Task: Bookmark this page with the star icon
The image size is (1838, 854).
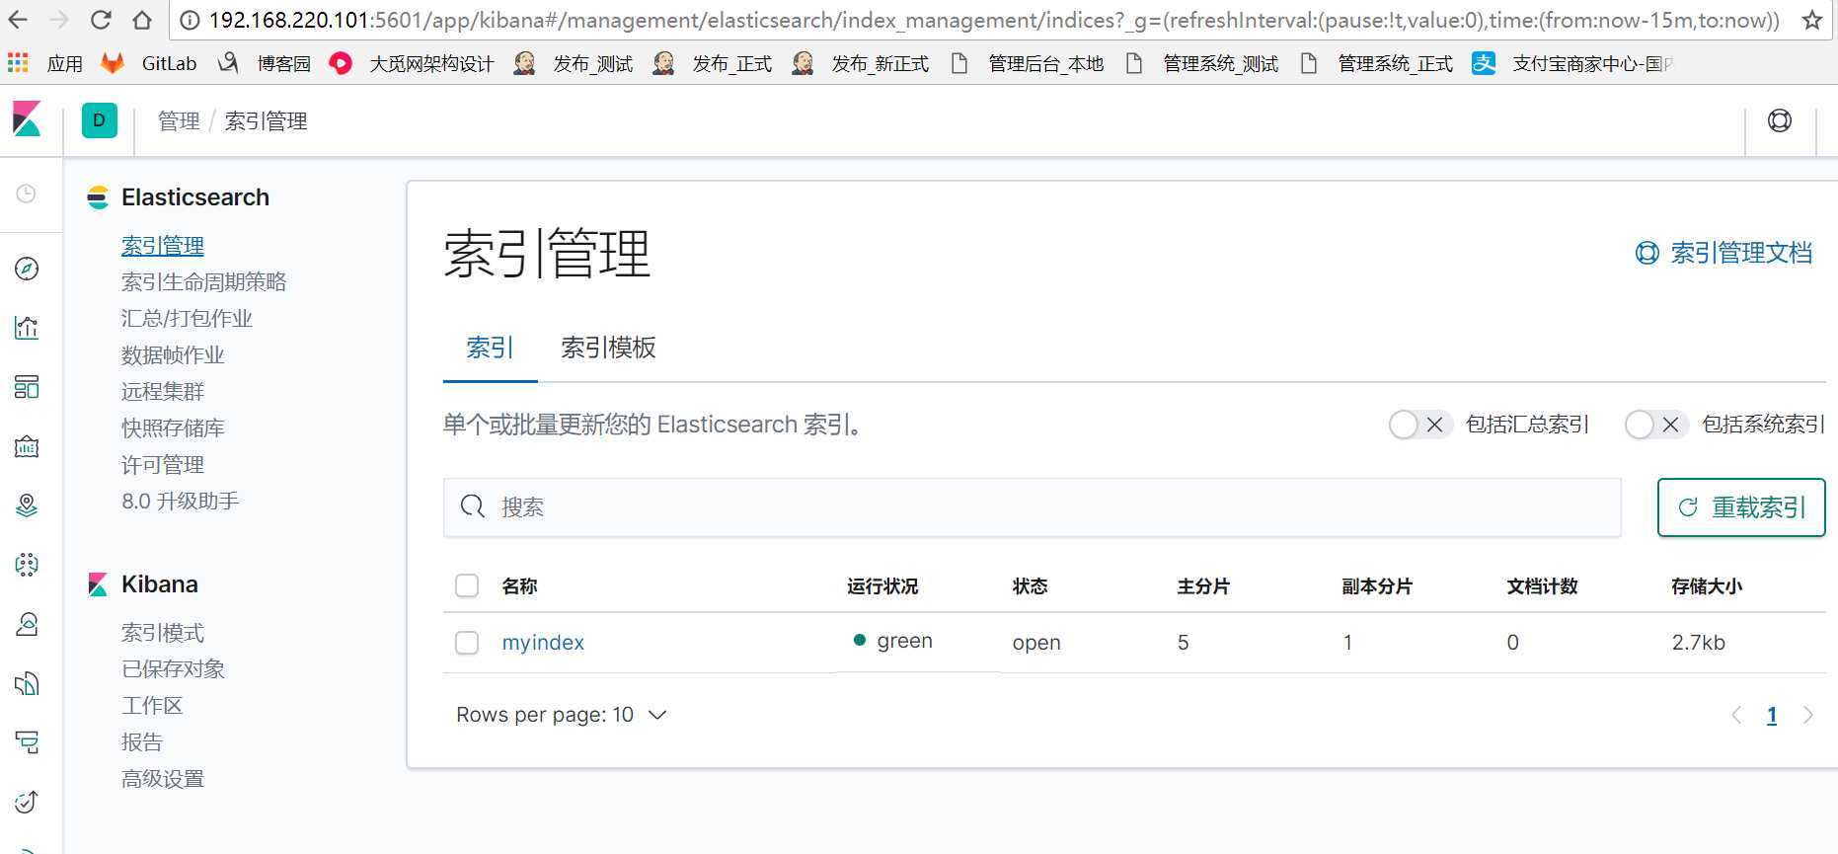Action: click(1812, 20)
